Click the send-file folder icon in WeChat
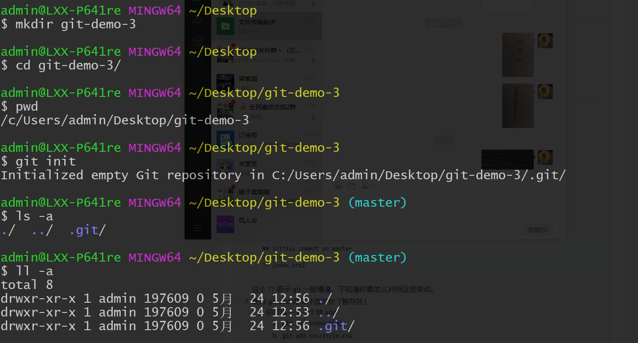 click(352, 185)
